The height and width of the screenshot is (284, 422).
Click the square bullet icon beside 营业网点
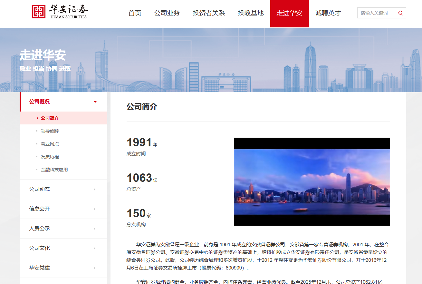pyautogui.click(x=36, y=144)
